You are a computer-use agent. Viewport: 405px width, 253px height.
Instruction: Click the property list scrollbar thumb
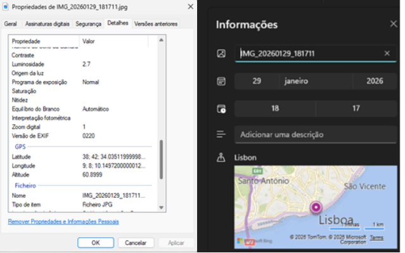coord(161,159)
